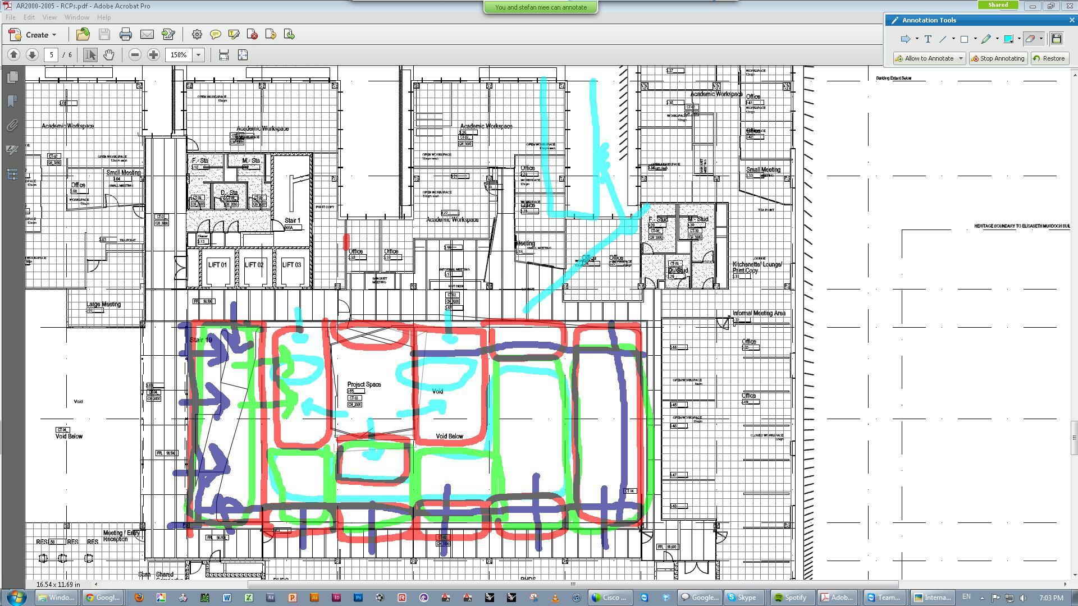Screen dimensions: 1078x606
Task: Go to previous page arrow
Action: pyautogui.click(x=13, y=54)
